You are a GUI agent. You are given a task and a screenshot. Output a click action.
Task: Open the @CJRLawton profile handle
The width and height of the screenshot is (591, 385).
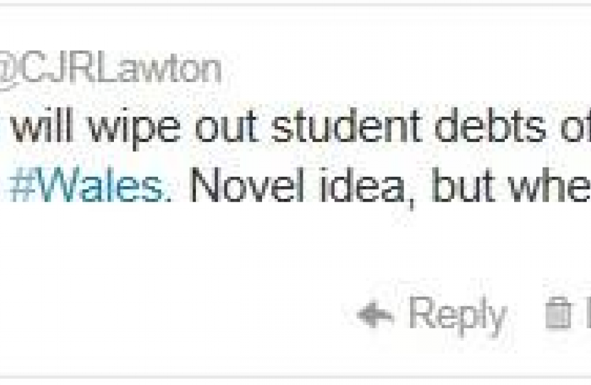tap(110, 71)
